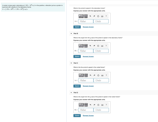Open the templates icon in the first answer toolbar
Image resolution: width=158 pixels, height=122 pixels.
point(81,16)
